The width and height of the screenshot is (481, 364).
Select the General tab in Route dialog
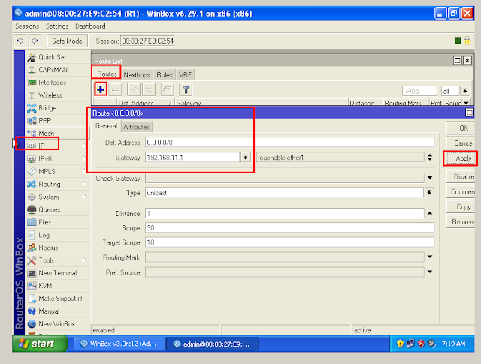(x=106, y=126)
